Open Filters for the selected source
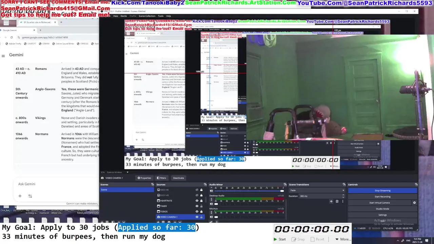This screenshot has width=434, height=244. tap(161, 178)
